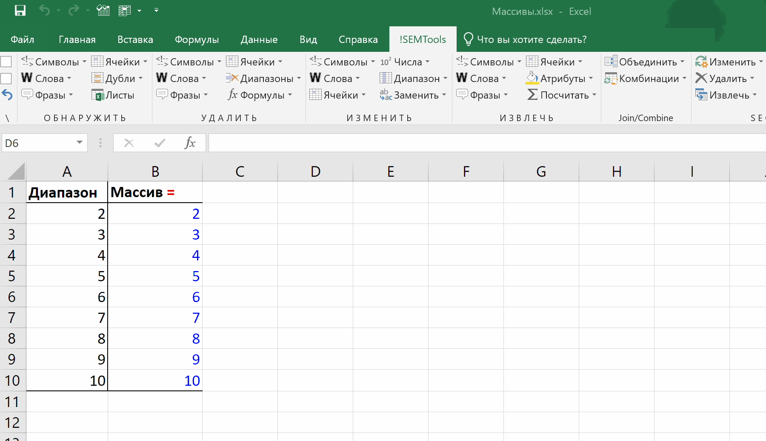Screen dimensions: 766x441
Task: Open the Customize Quick Access Toolbar arrow
Action: (156, 10)
